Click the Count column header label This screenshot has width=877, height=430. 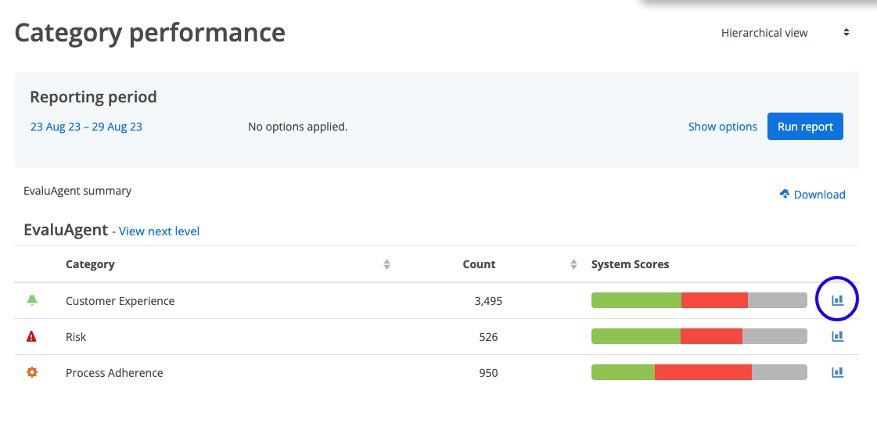479,264
